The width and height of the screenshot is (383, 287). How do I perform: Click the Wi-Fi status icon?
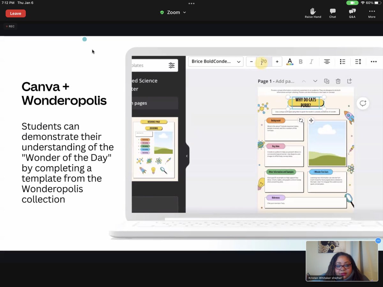click(363, 3)
